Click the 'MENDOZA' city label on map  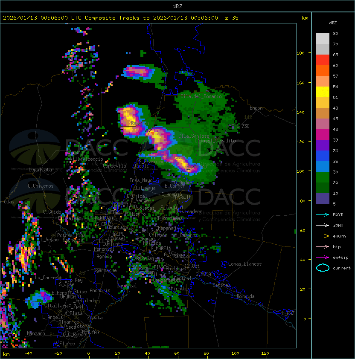(x=104, y=218)
